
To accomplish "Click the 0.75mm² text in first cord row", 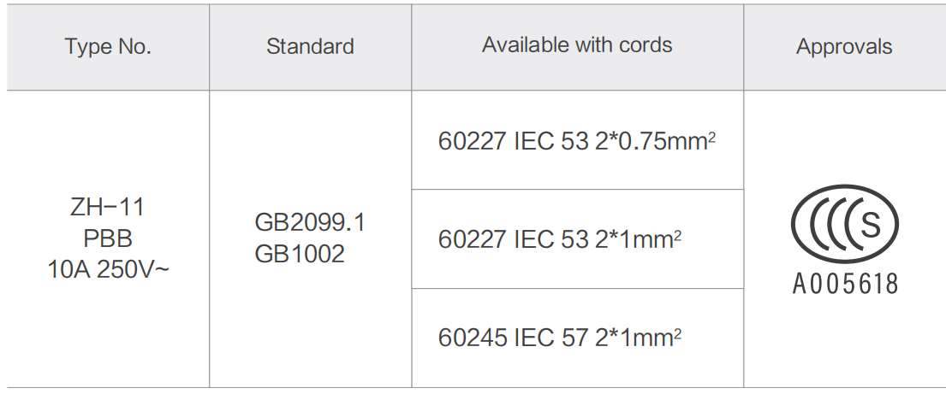I will tap(664, 141).
